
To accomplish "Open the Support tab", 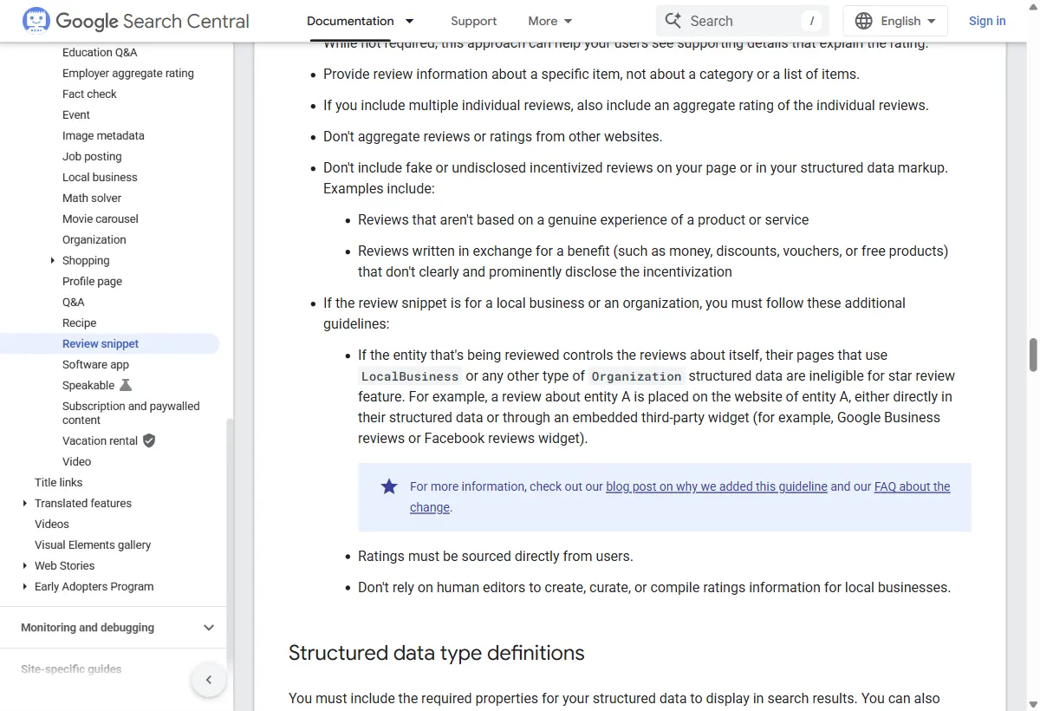I will 474,21.
